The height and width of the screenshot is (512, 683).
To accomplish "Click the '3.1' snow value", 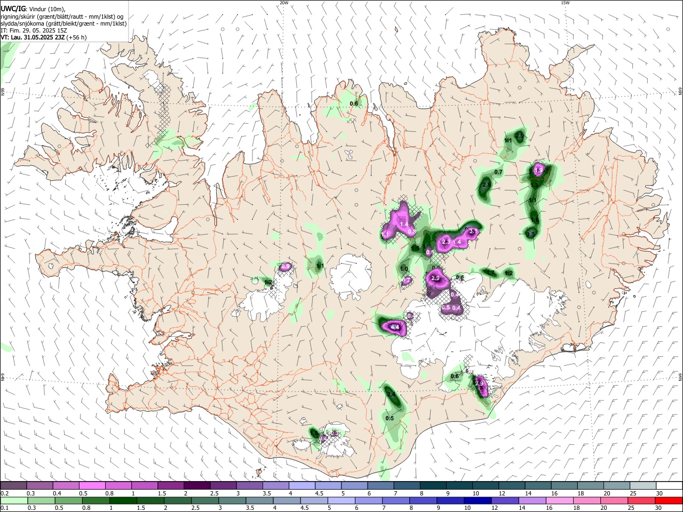I will click(472, 231).
